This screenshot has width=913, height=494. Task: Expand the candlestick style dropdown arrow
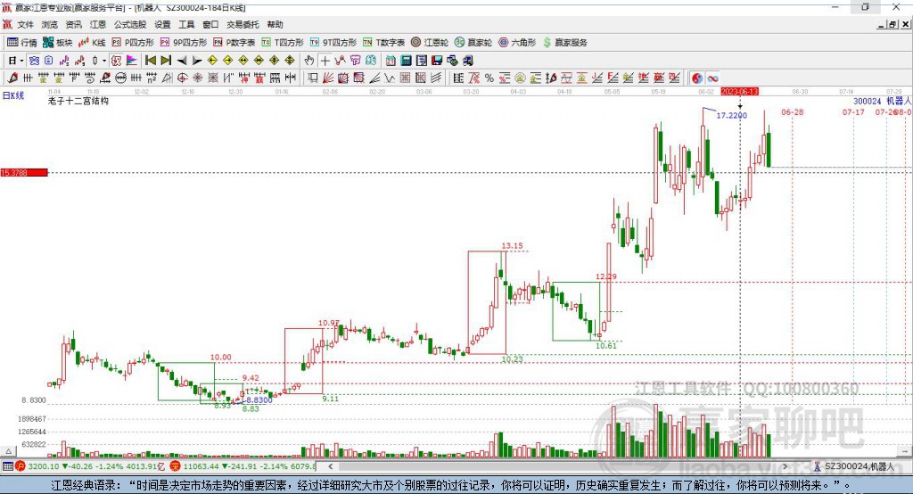(x=104, y=61)
